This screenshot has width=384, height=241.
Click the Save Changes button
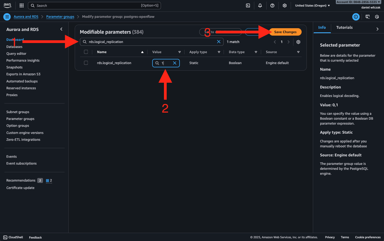(285, 32)
